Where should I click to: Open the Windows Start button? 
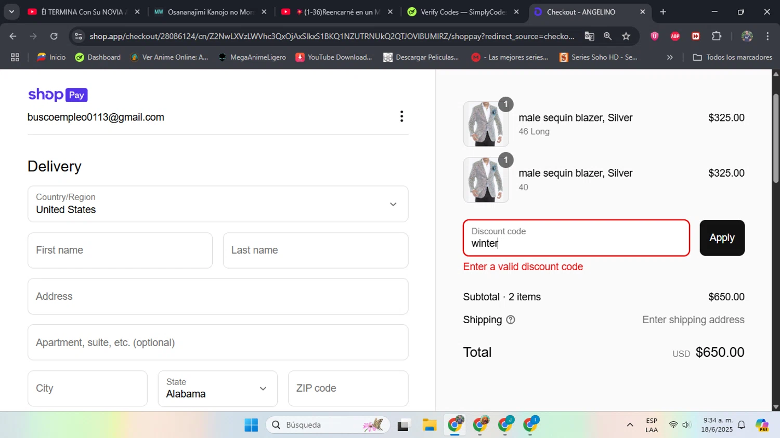(x=251, y=425)
